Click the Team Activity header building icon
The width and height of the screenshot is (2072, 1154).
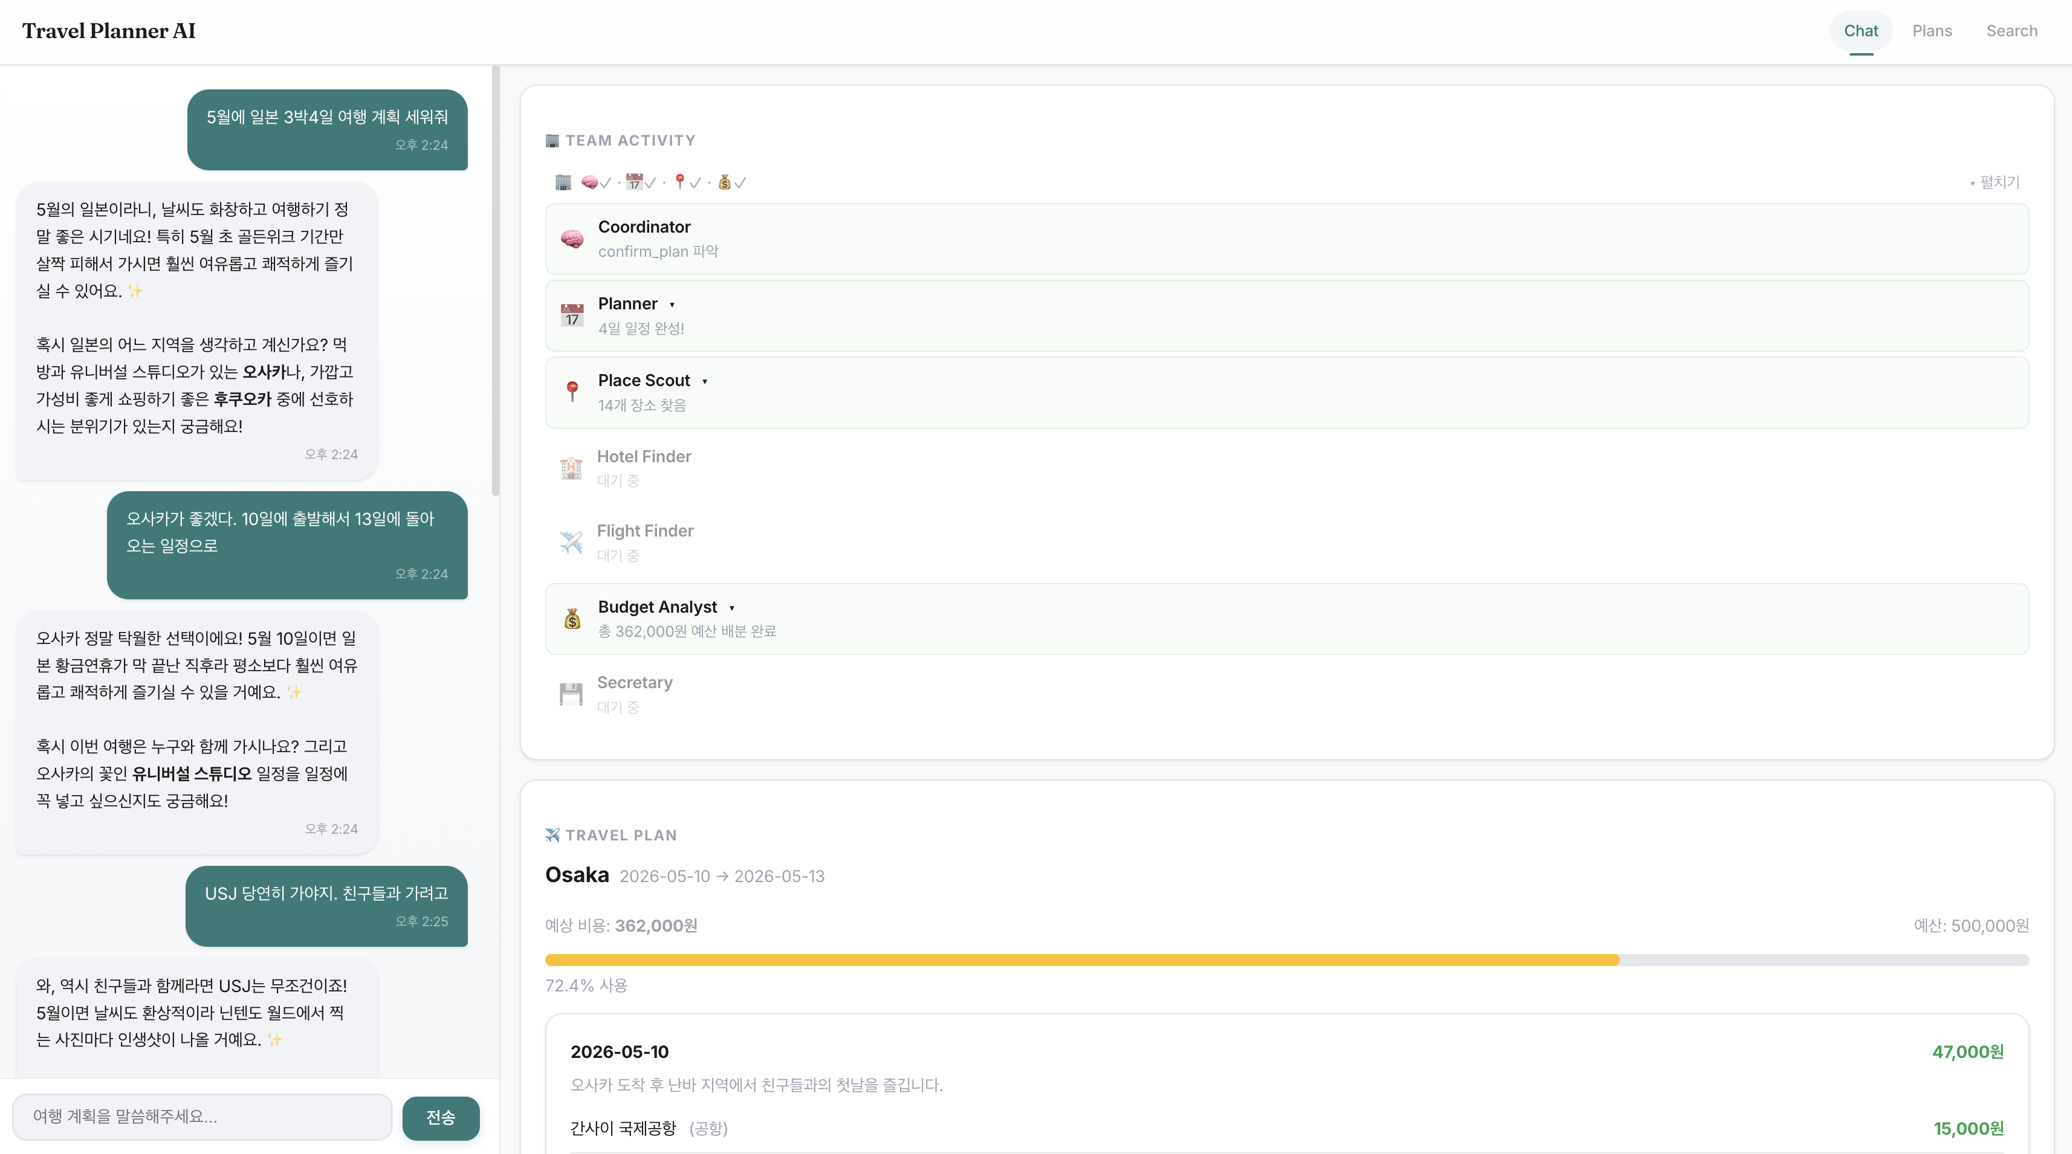coord(552,141)
